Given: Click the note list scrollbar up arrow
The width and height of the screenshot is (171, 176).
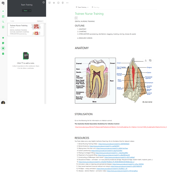Looking at the screenshot, I should coord(45,24).
